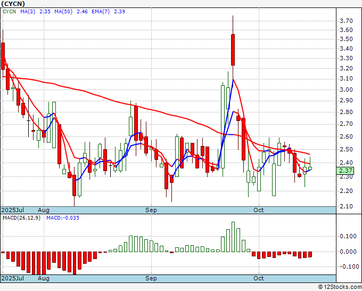Viewport: 362px width, 291px height.
Task: Click the MA(50) legend label
Action: point(63,12)
